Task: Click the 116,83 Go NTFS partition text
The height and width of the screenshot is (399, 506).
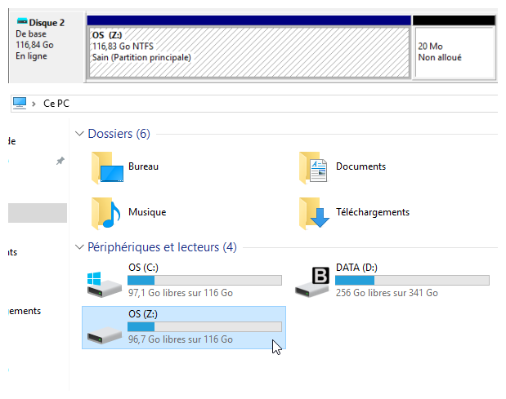Action: pyautogui.click(x=123, y=47)
